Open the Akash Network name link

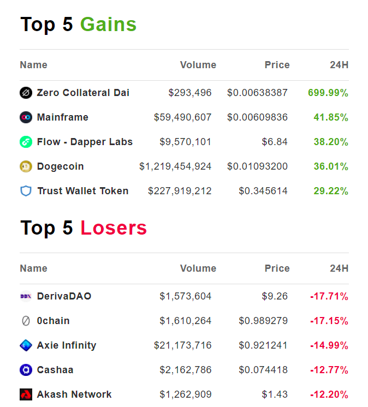74,394
